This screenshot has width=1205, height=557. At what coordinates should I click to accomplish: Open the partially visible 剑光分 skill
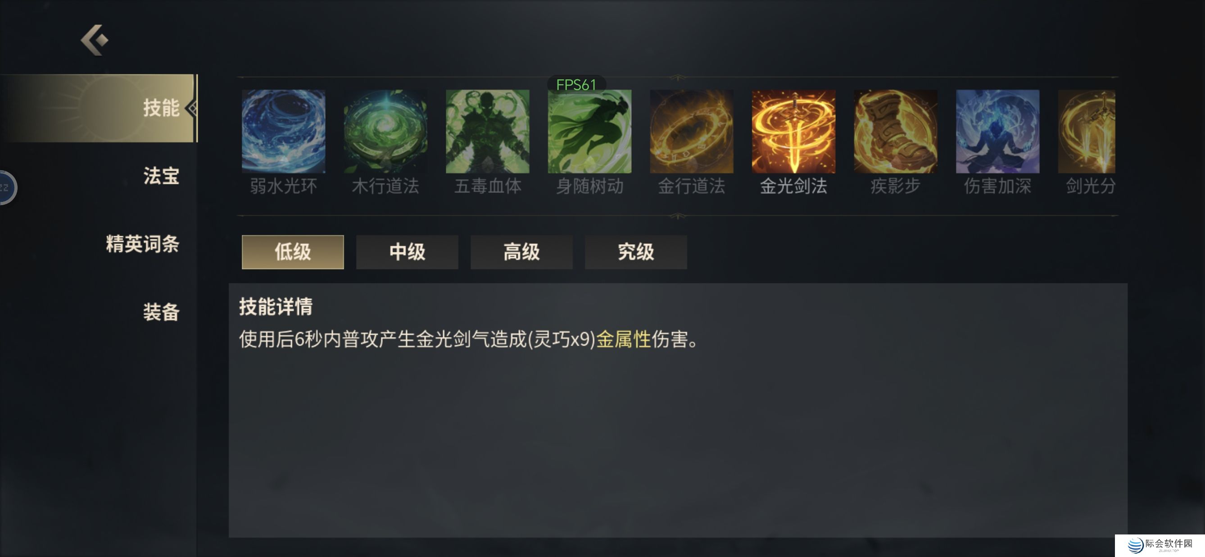1087,132
